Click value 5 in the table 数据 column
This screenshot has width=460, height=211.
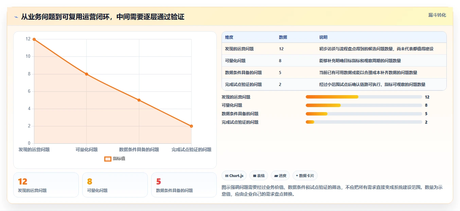click(280, 73)
